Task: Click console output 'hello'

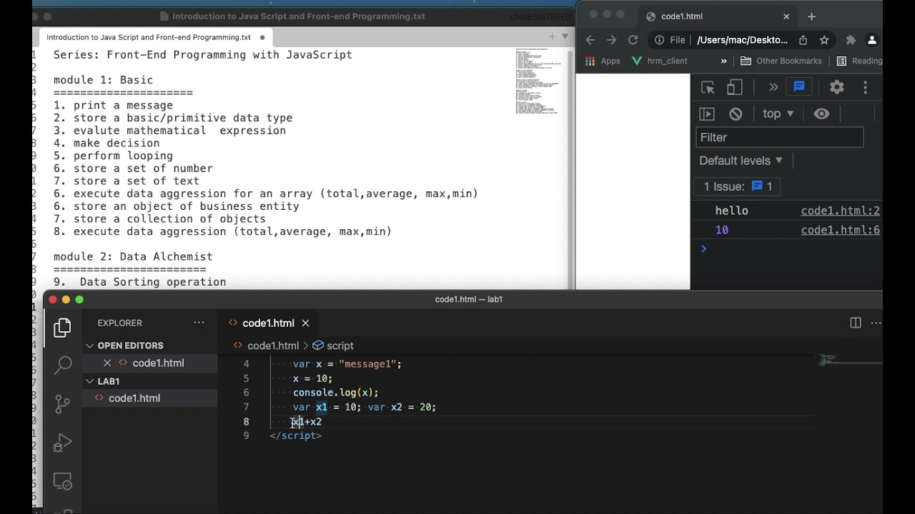Action: (731, 211)
